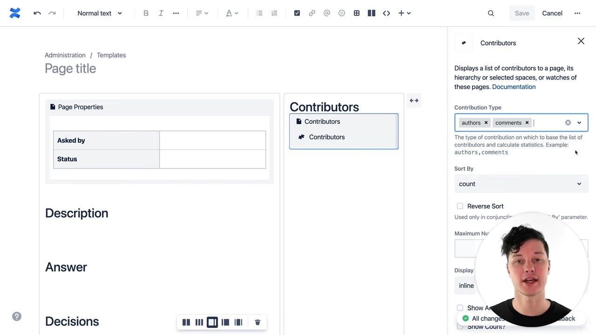The image size is (596, 335).
Task: Select two-column layout
Action: coord(186,322)
